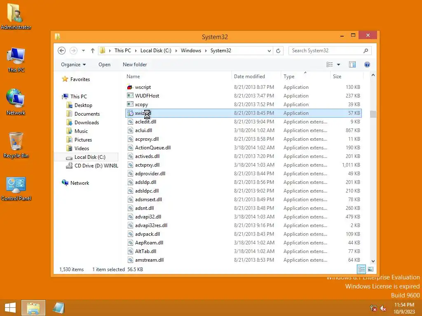Select the Network desktop icon
Viewport: 422px width, 316px height.
(x=16, y=102)
